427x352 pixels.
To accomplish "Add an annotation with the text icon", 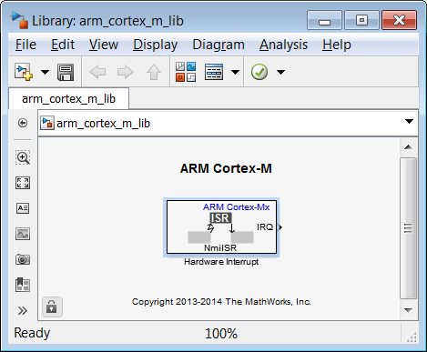I will click(x=23, y=208).
